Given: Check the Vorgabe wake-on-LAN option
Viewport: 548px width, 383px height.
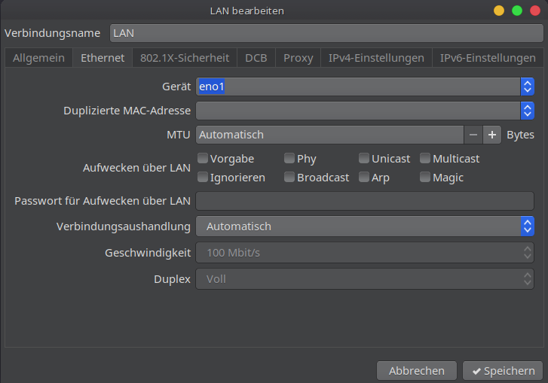Looking at the screenshot, I should tap(203, 159).
